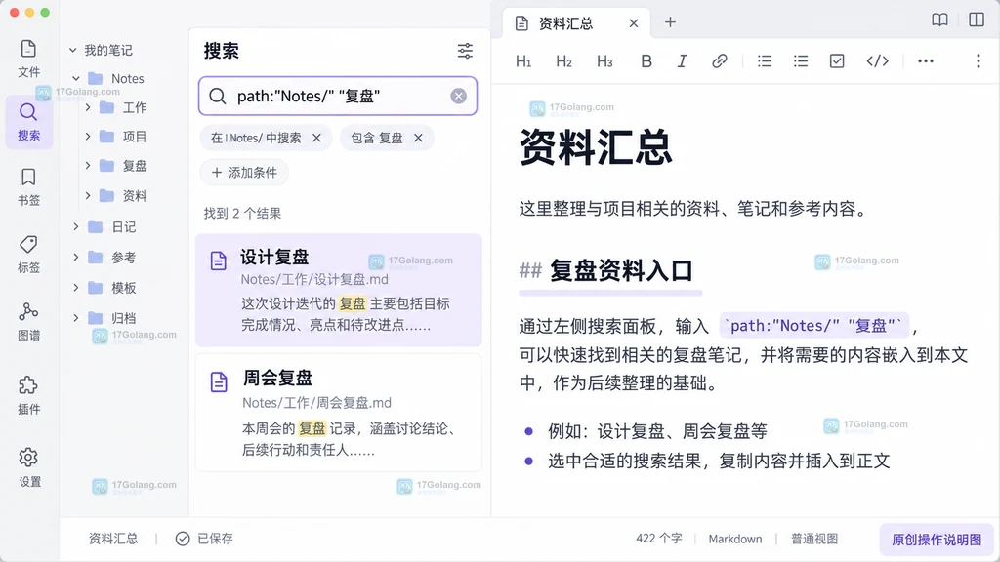Viewport: 1000px width, 562px height.
Task: Insert a checkbox task item
Action: (x=837, y=61)
